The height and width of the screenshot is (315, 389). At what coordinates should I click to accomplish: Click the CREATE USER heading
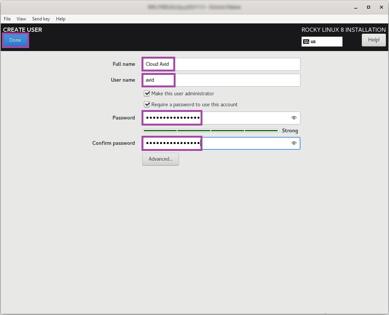[23, 30]
